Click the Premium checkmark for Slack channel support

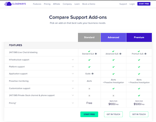click(x=139, y=95)
